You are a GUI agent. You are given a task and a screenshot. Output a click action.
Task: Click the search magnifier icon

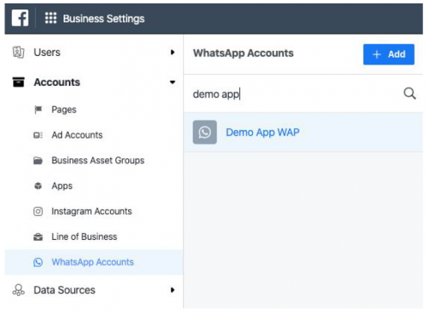[409, 94]
